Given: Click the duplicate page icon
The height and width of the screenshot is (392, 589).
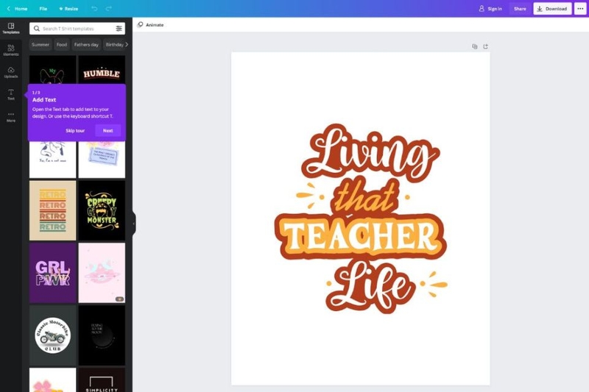Looking at the screenshot, I should [475, 46].
